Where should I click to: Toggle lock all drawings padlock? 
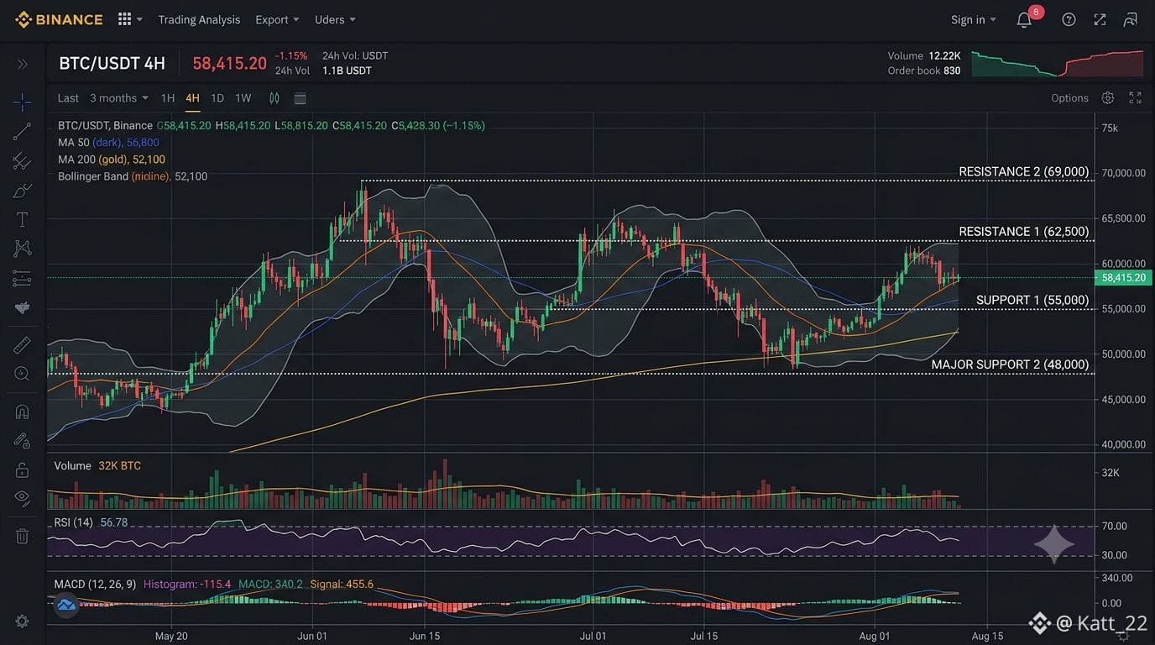coord(22,469)
